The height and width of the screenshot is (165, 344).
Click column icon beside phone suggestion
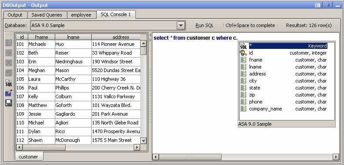tap(243, 102)
